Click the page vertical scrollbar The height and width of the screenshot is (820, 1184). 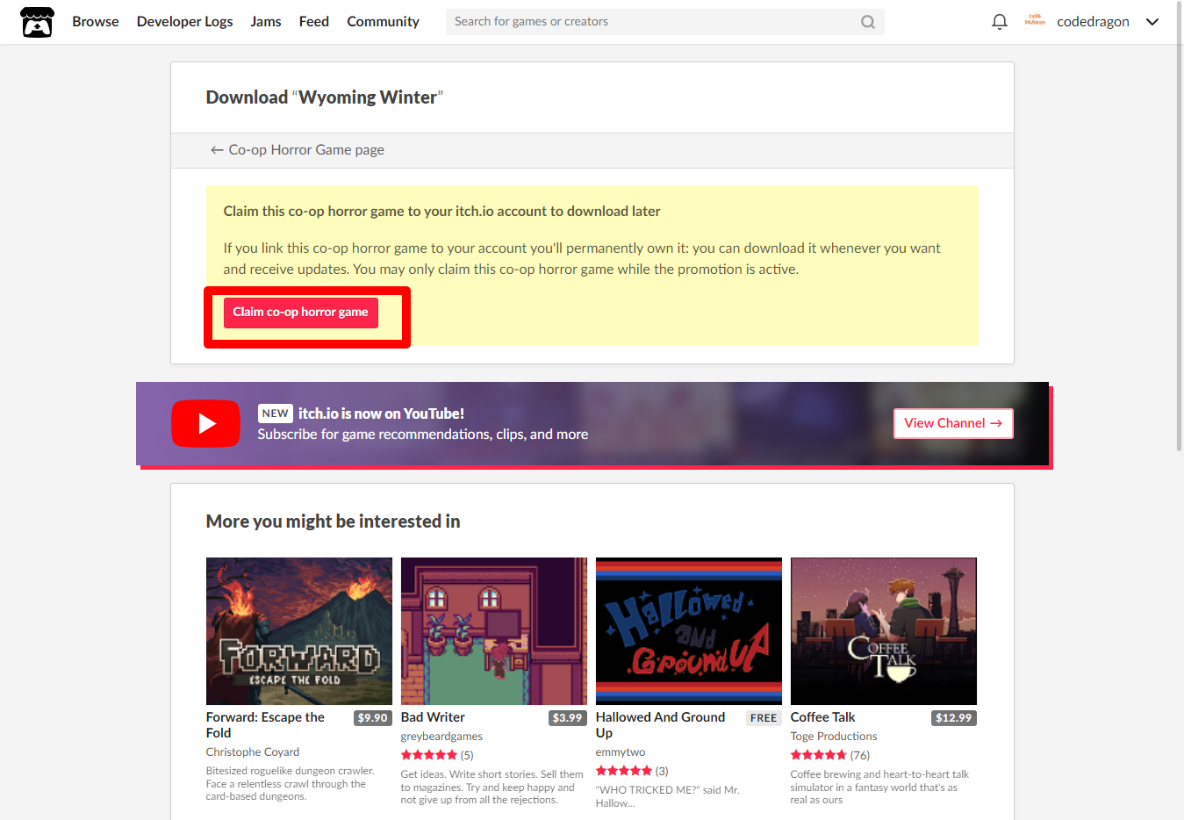[x=1179, y=228]
